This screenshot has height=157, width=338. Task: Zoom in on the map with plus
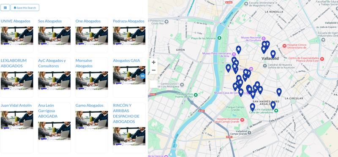point(154,62)
